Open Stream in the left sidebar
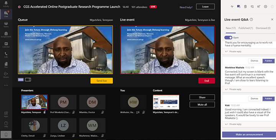 (6, 75)
